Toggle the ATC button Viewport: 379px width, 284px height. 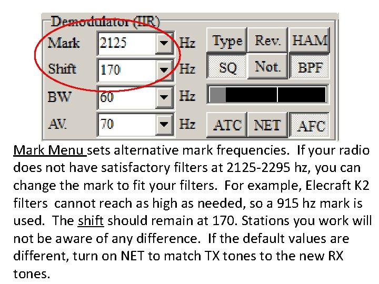click(x=227, y=125)
